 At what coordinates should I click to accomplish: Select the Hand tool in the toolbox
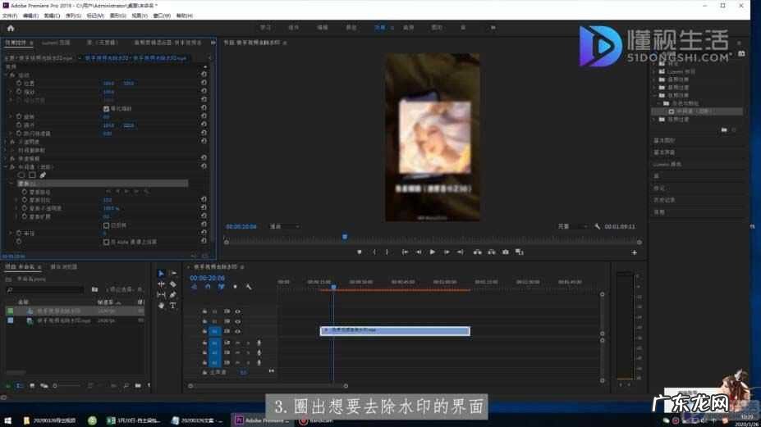pos(161,305)
